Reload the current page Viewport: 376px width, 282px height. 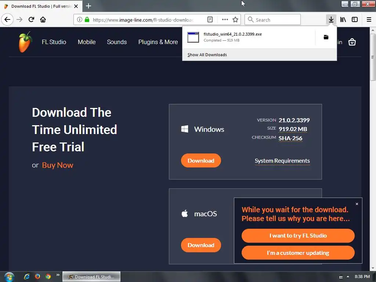pyautogui.click(x=31, y=19)
